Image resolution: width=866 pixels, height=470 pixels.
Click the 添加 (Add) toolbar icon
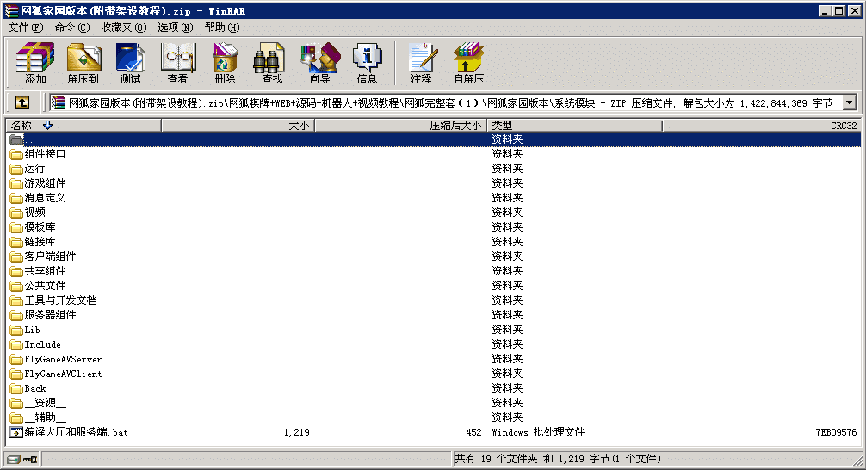[x=35, y=63]
